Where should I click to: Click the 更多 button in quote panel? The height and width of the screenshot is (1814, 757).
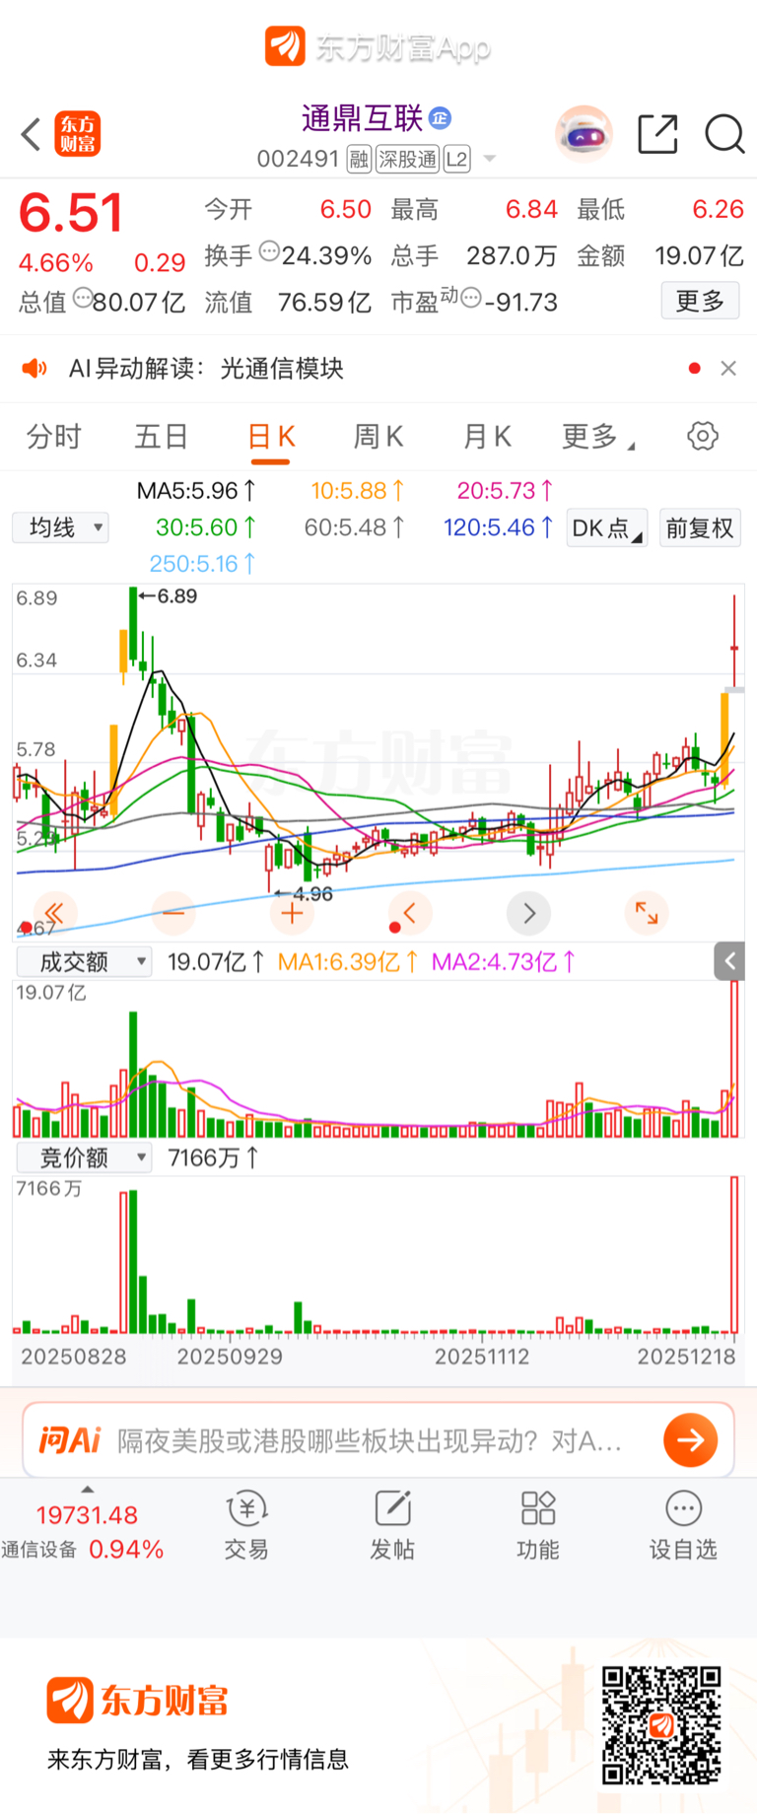[700, 301]
